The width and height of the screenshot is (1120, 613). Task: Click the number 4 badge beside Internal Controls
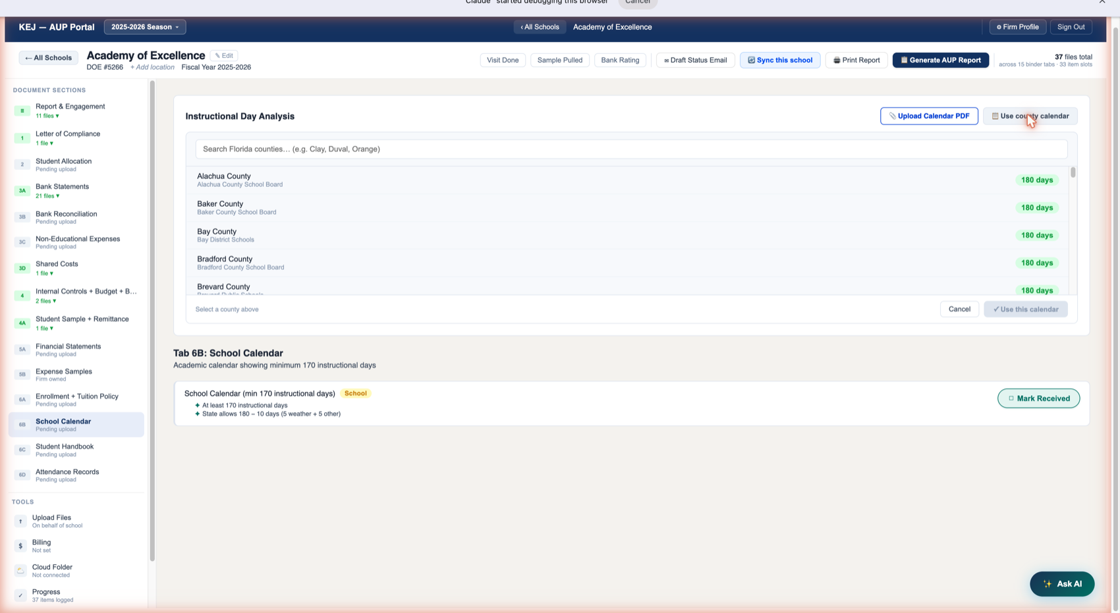(22, 296)
